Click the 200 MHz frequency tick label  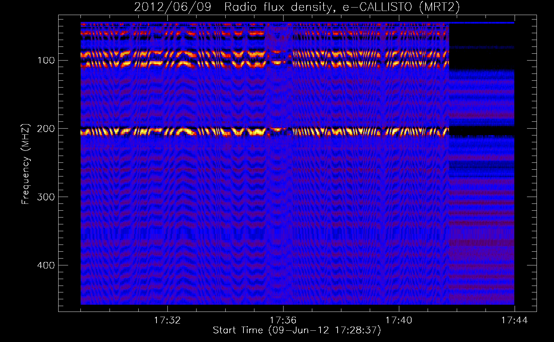pos(46,129)
